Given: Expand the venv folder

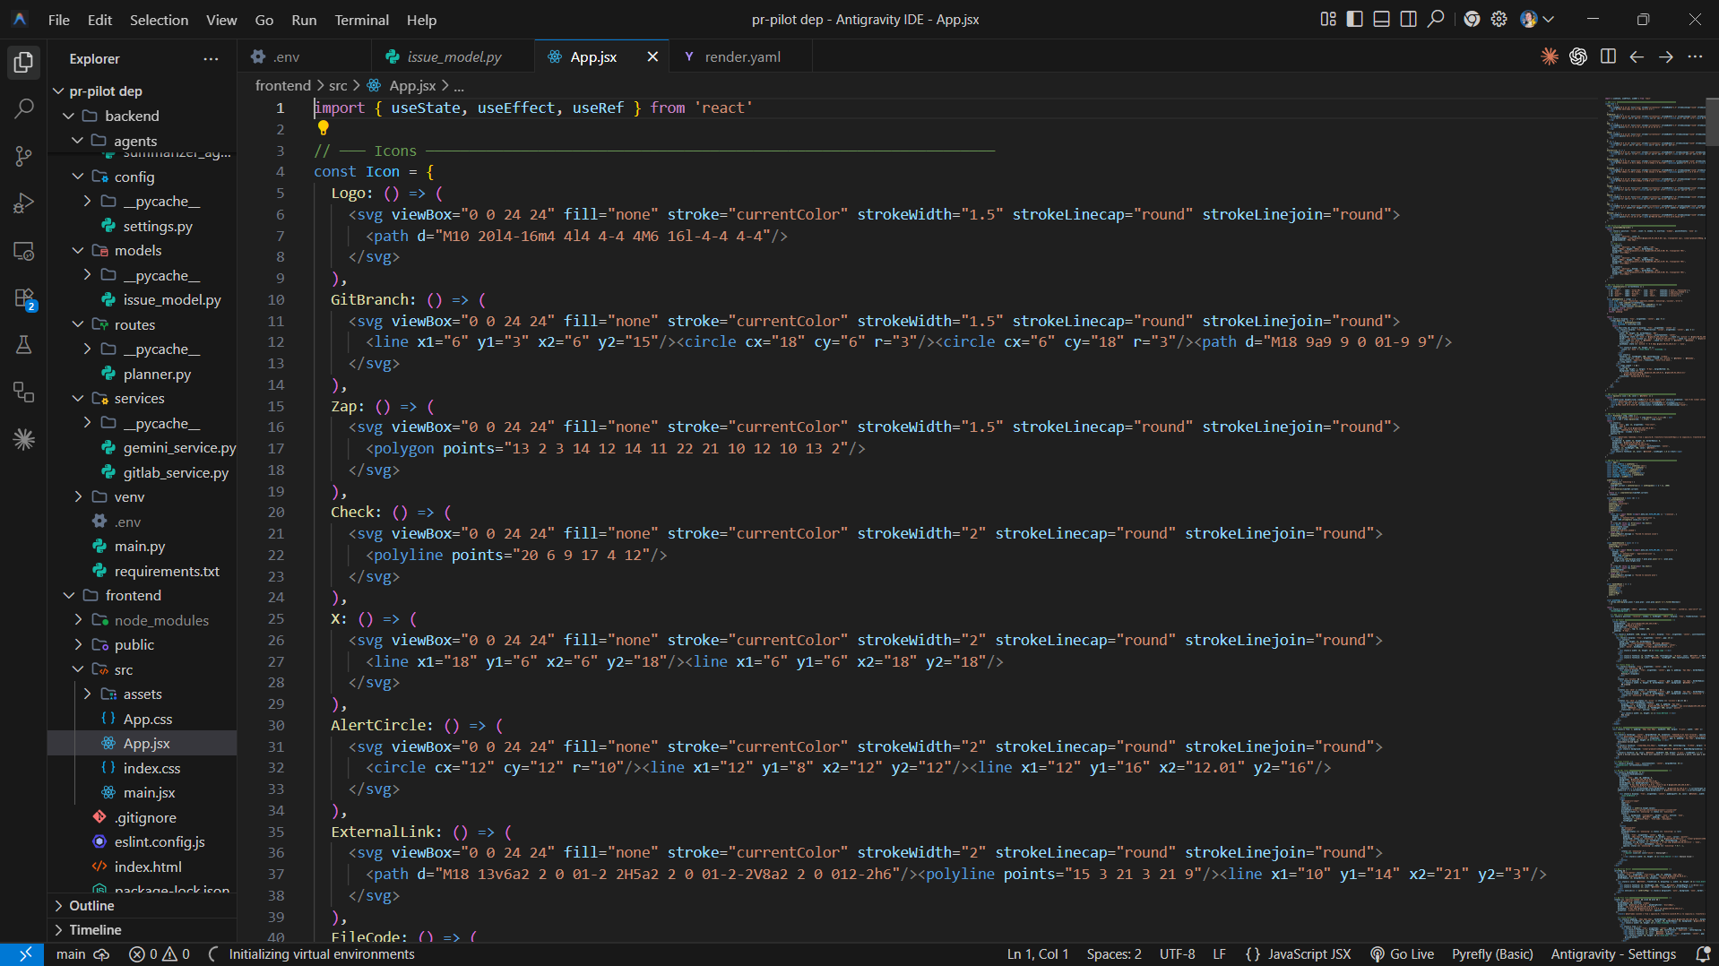Looking at the screenshot, I should [128, 496].
